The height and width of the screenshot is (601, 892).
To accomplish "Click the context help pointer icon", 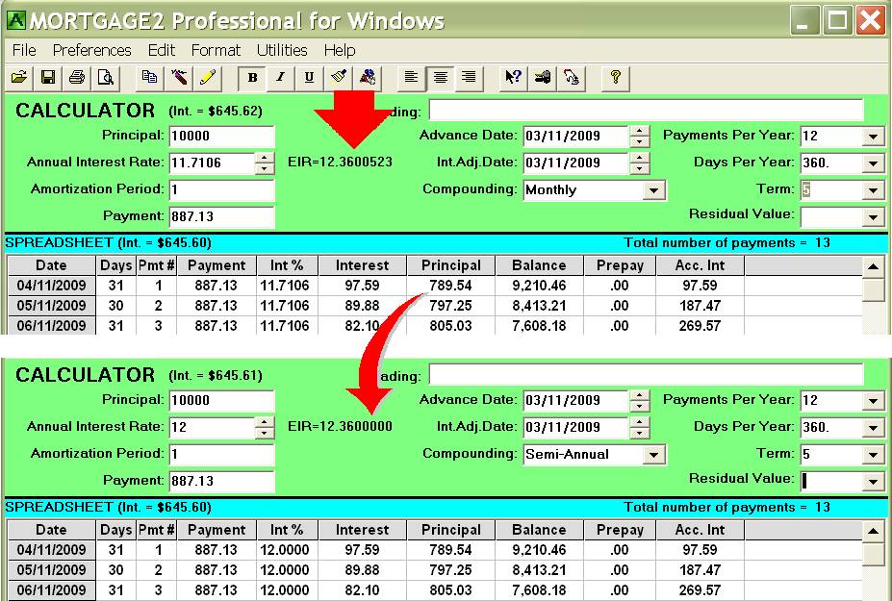I will coord(515,78).
